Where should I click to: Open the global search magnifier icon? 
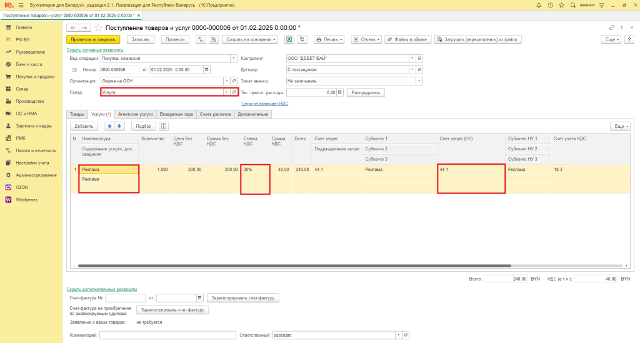pos(573,5)
